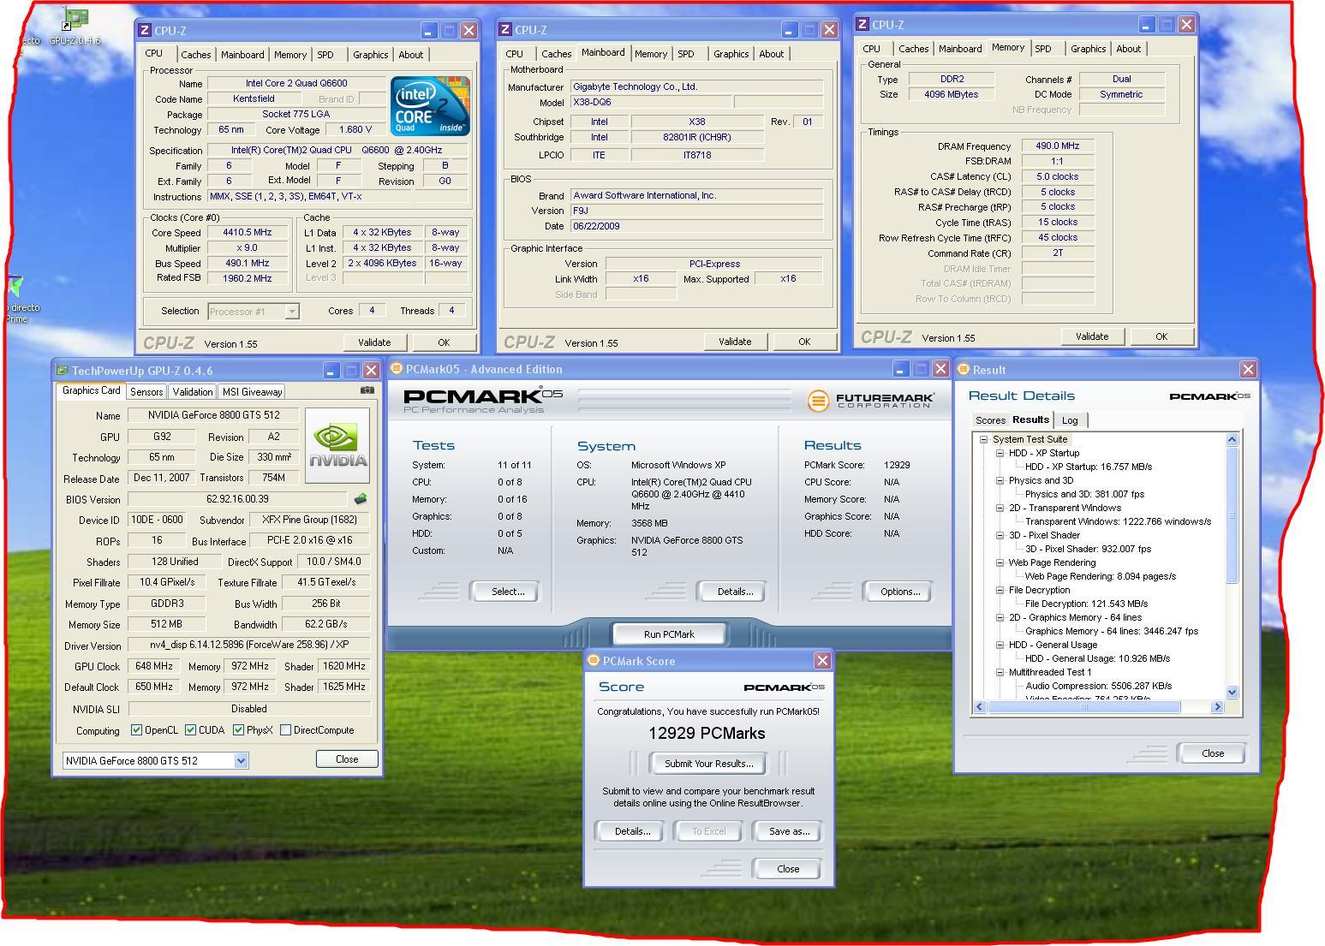
Task: Click the PCMark Score window title icon
Action: point(593,660)
